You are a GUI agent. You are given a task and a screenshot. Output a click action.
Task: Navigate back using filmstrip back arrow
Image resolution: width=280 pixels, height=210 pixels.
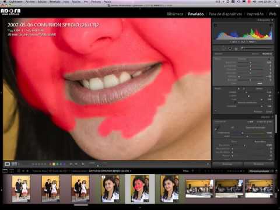pos(23,171)
